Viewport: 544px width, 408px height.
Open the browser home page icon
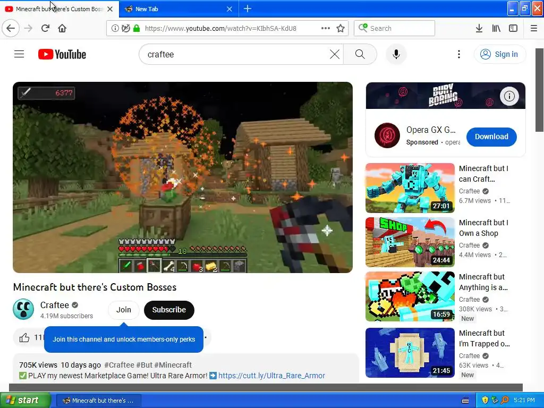(x=62, y=28)
